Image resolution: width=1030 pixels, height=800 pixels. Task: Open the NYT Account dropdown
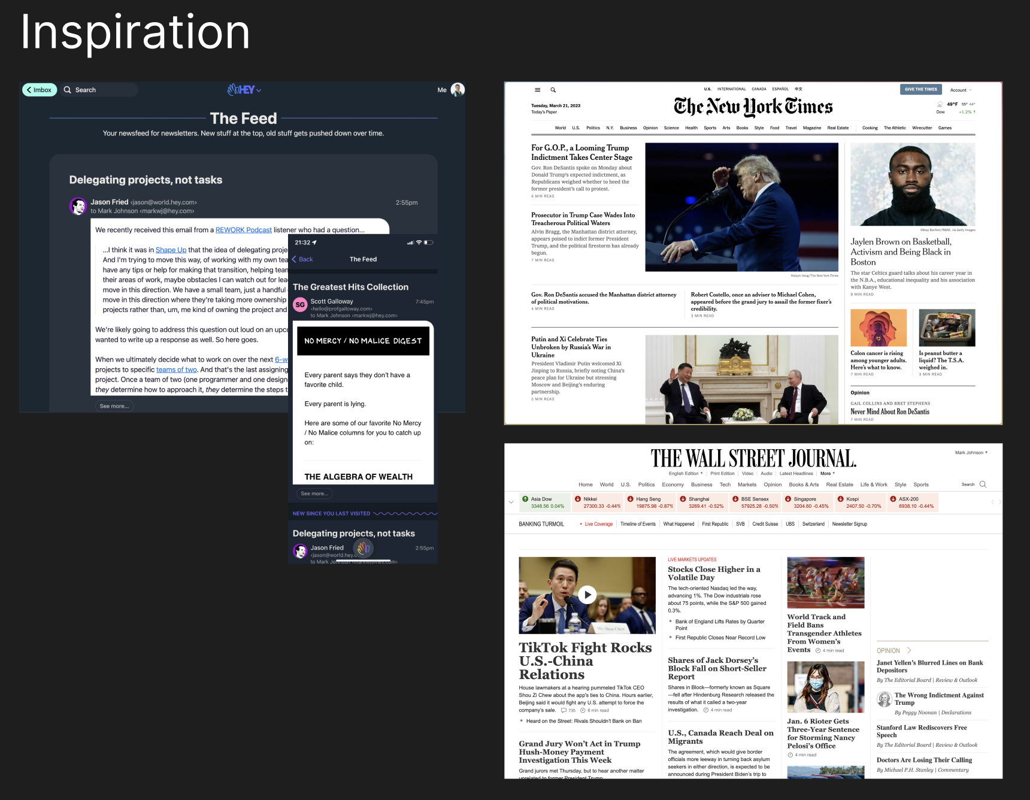tap(961, 90)
